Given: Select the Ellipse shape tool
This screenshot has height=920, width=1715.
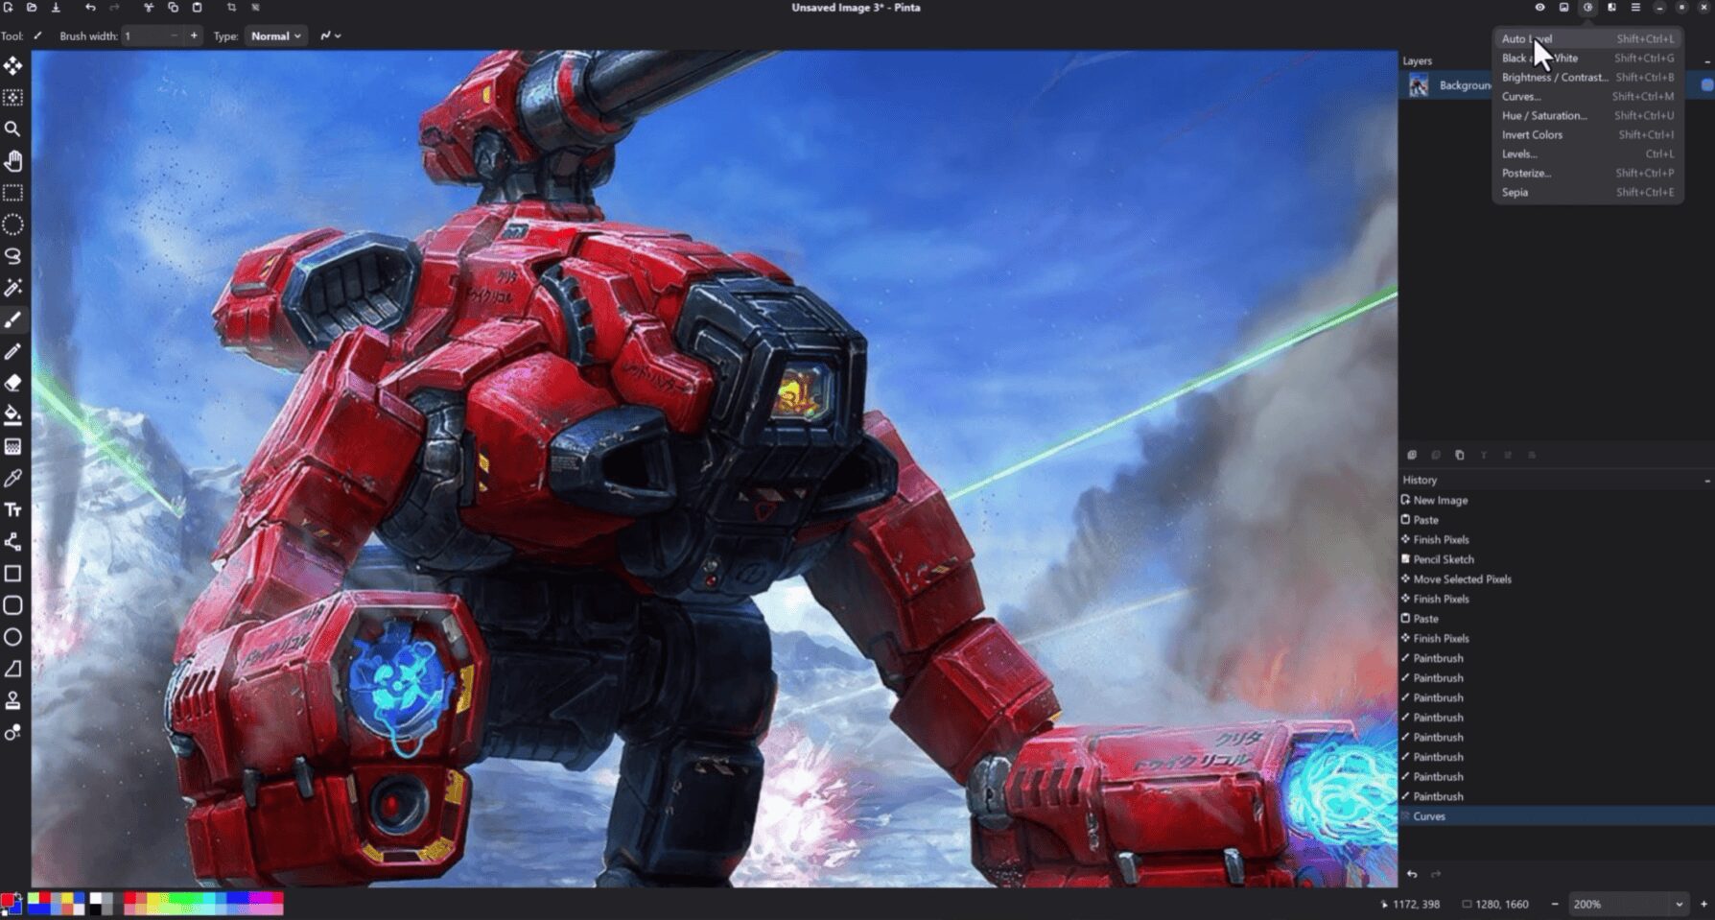Looking at the screenshot, I should point(12,637).
